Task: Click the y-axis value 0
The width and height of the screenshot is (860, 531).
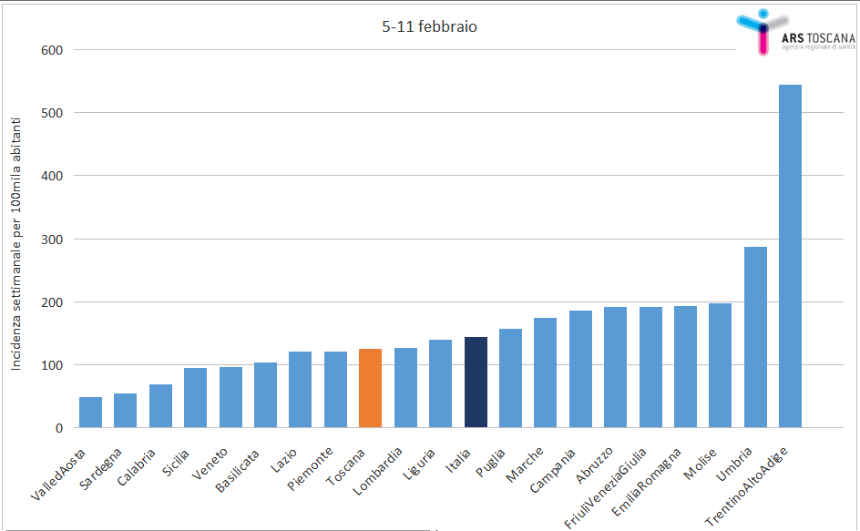Action: 59,428
